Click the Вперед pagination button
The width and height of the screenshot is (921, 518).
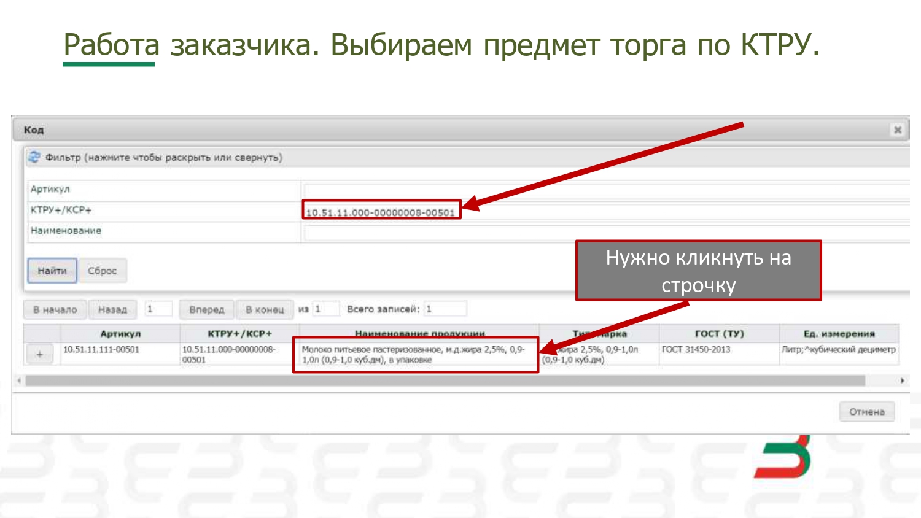coord(207,309)
